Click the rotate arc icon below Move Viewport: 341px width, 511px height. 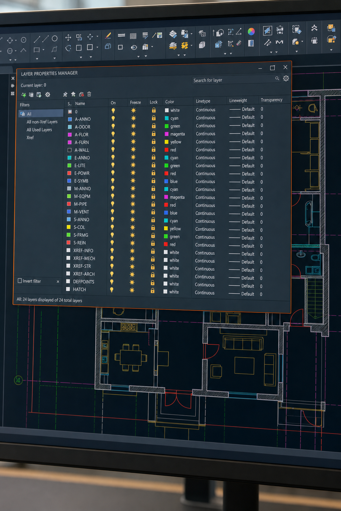point(68,48)
